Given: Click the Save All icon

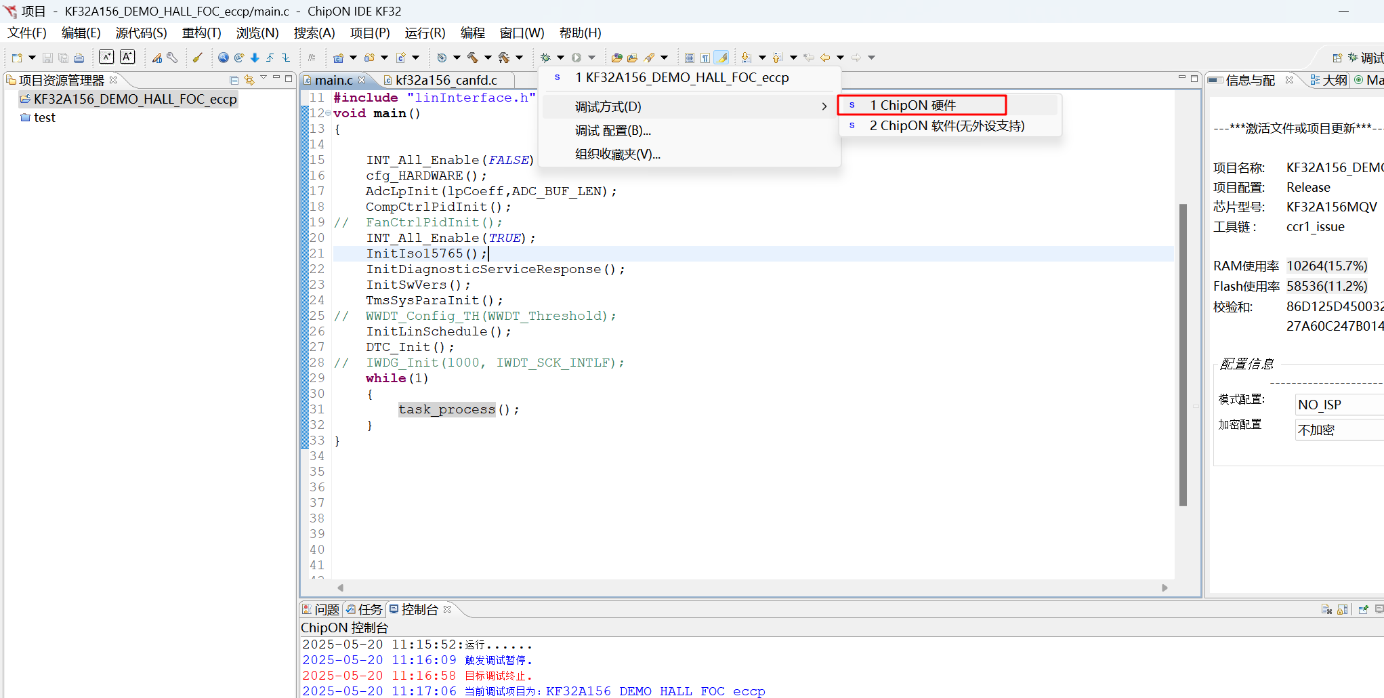Looking at the screenshot, I should (x=63, y=58).
